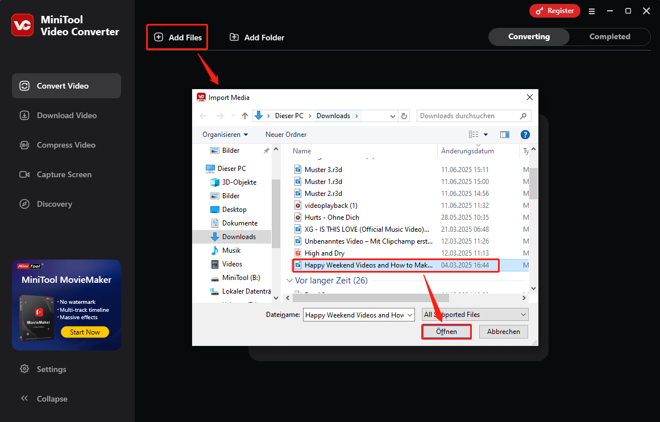The image size is (660, 422).
Task: Collapse the Vor langer Zeit group
Action: 289,280
